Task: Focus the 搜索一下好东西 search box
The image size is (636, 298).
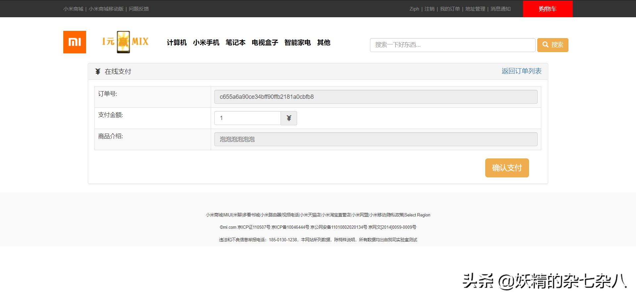Action: [x=452, y=45]
